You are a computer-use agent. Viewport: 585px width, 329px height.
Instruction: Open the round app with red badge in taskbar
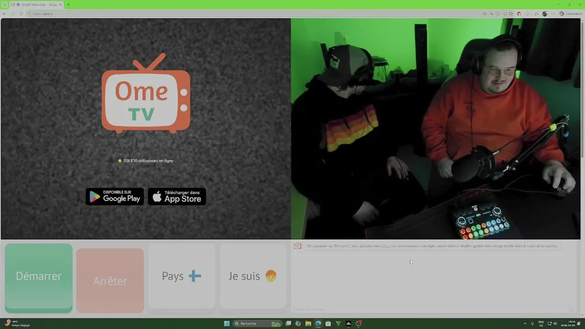pyautogui.click(x=359, y=324)
